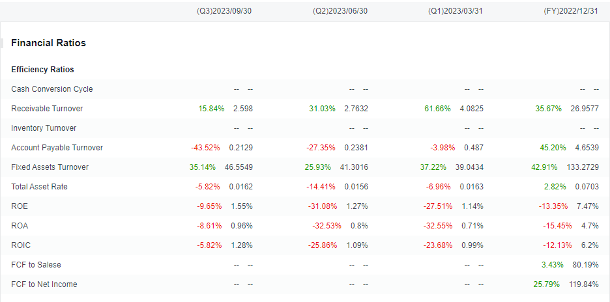Click the -3.98% Account Payable change
The height and width of the screenshot is (302, 610).
pyautogui.click(x=443, y=148)
